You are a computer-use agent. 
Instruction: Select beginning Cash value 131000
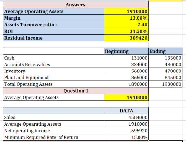(126, 58)
